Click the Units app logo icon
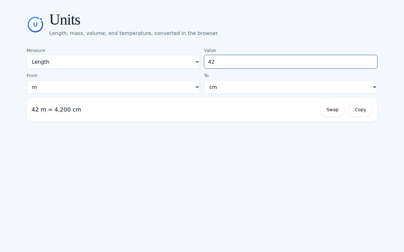 [35, 24]
